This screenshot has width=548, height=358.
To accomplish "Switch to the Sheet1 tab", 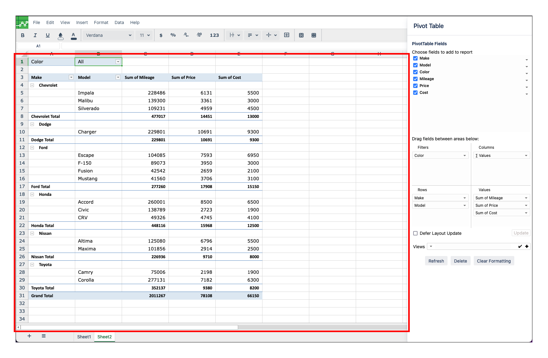I will (x=84, y=337).
